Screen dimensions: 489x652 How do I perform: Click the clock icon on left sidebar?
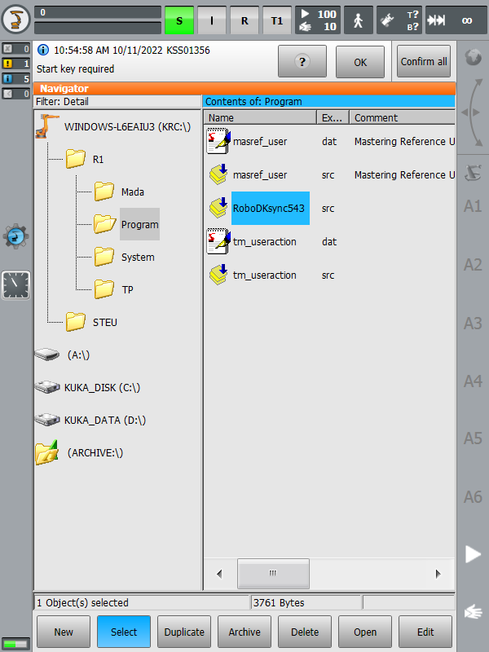pos(15,285)
